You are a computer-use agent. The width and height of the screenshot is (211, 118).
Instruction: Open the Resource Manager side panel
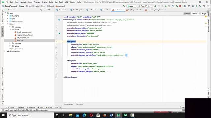[3, 17]
